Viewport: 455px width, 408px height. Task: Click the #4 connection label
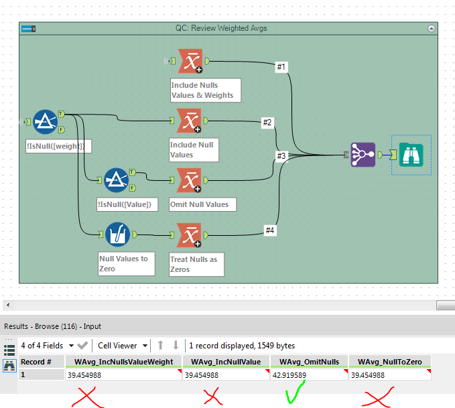click(x=270, y=230)
